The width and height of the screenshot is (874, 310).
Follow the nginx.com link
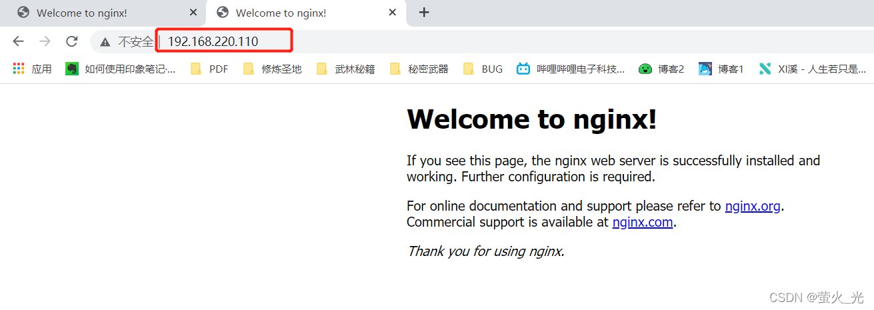(x=643, y=222)
